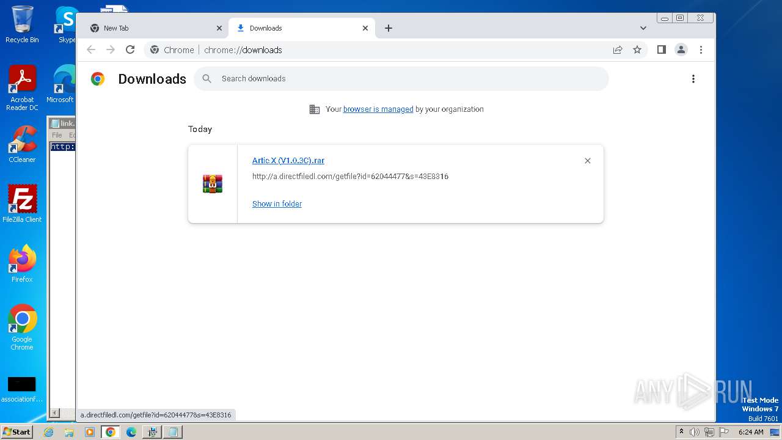Click the 6:24 AM taskbar clock
782x440 pixels.
(x=751, y=432)
